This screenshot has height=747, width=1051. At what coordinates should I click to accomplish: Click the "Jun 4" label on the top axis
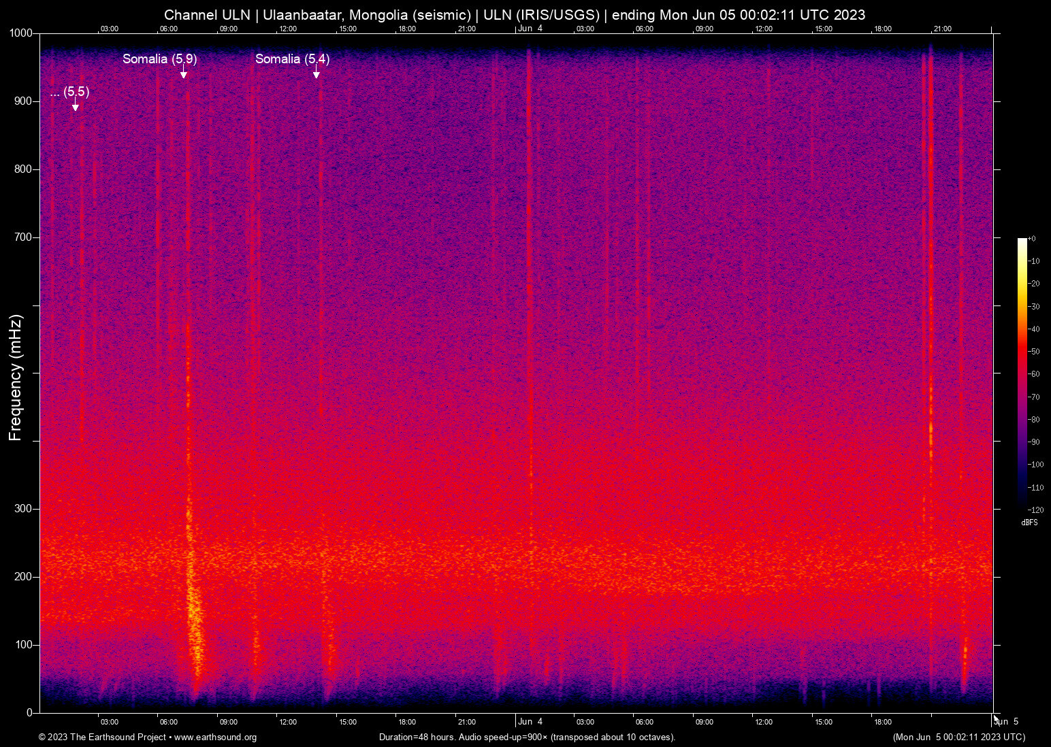(530, 29)
